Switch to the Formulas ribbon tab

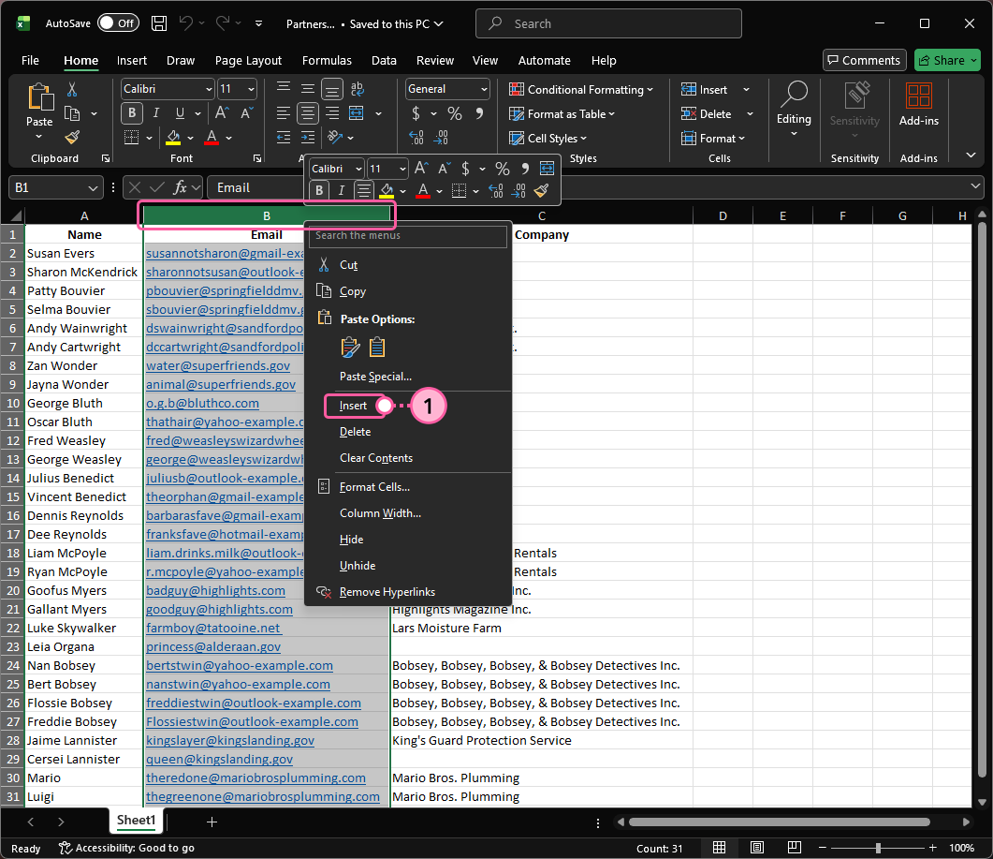(327, 60)
